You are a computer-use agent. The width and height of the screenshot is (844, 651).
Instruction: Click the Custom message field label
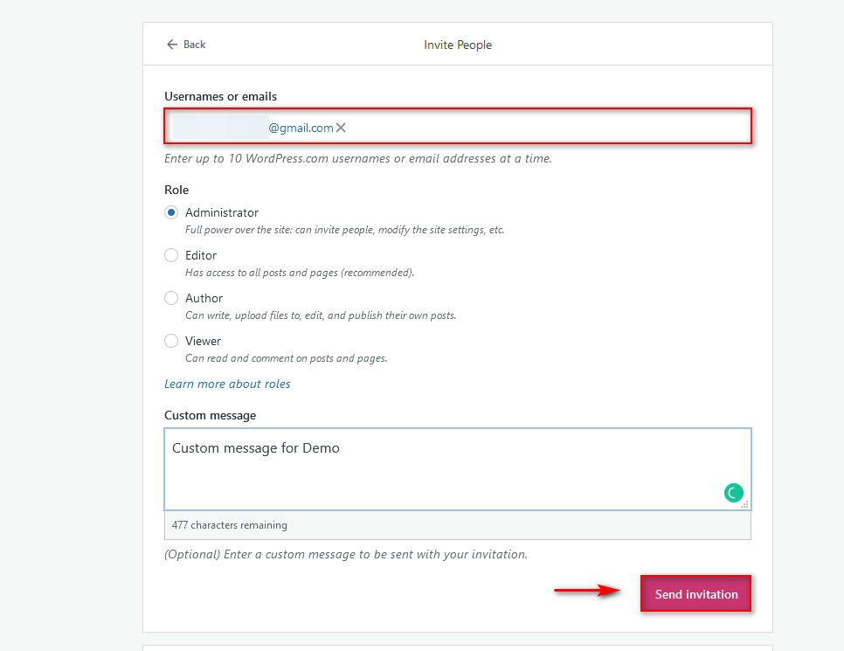[x=210, y=415]
